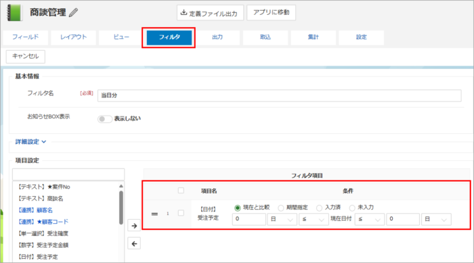Click the item search box above list

pos(68,174)
